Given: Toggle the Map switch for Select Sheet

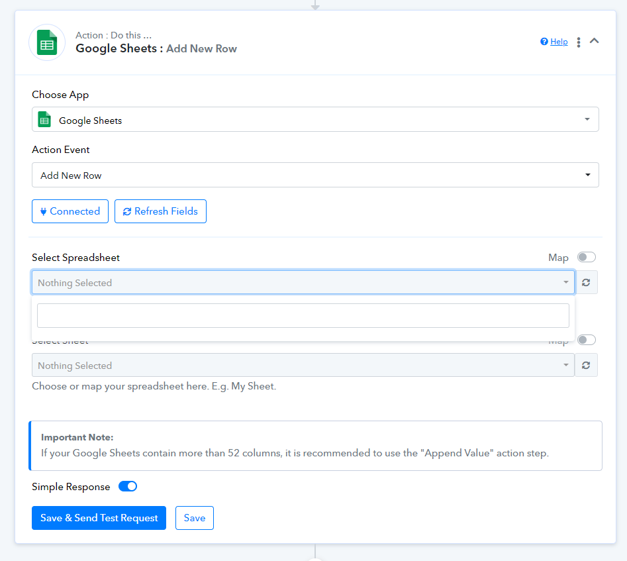Looking at the screenshot, I should point(586,340).
